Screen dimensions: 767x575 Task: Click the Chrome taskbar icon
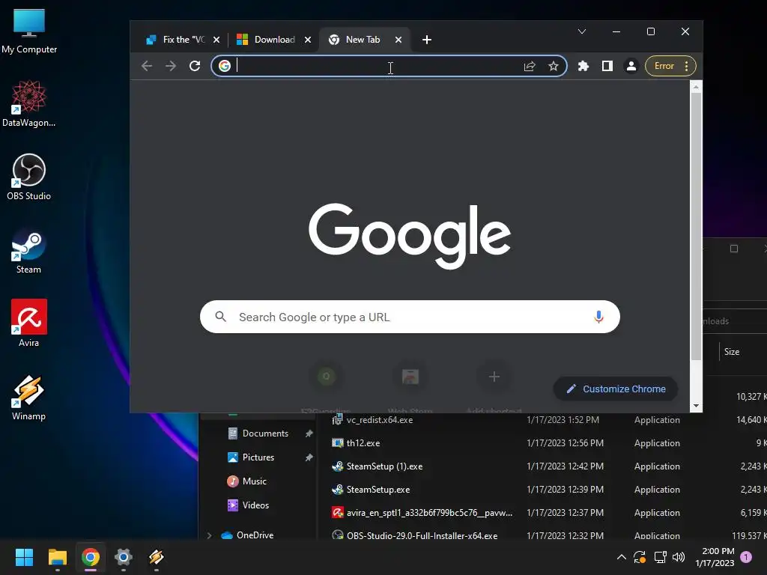(x=91, y=557)
